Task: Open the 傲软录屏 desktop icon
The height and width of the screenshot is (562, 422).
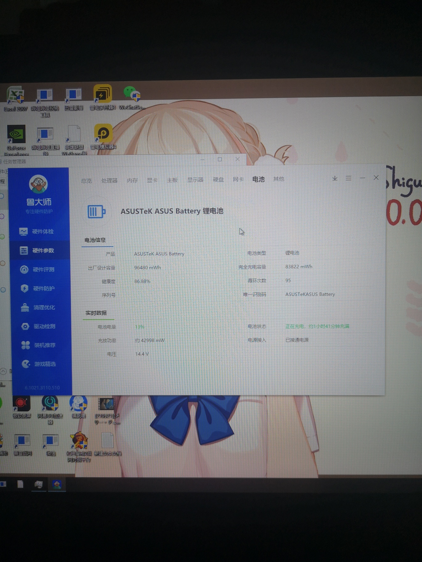Action: 22,407
